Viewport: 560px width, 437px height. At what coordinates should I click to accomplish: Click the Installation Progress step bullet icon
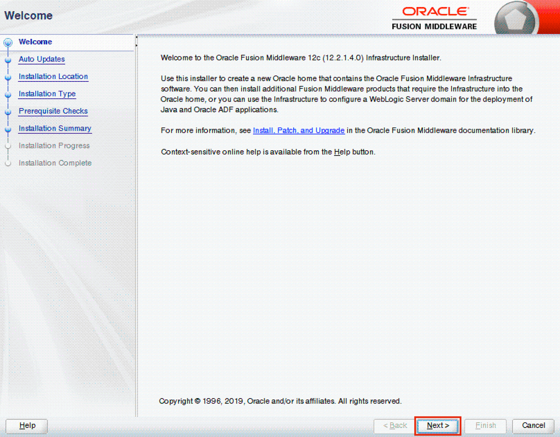click(8, 146)
